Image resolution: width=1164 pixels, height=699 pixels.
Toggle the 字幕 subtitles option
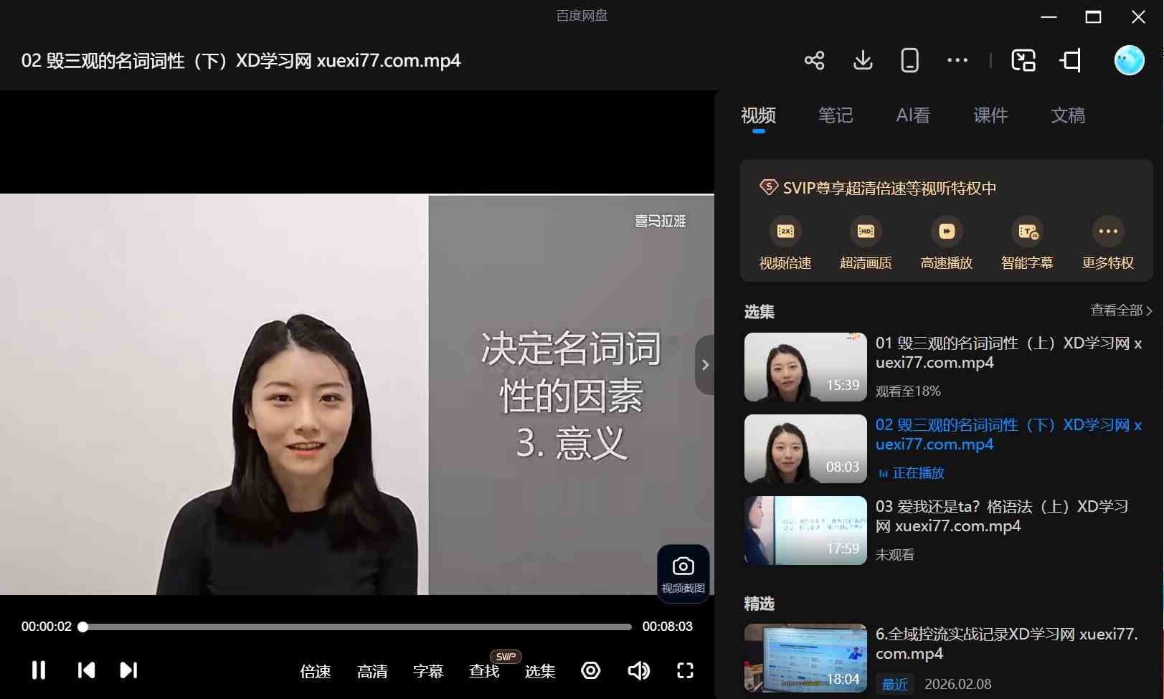428,671
